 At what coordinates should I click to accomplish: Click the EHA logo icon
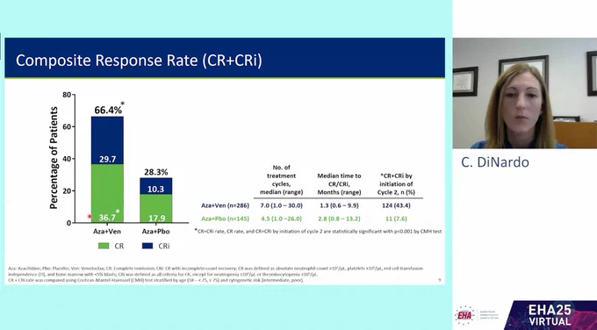click(464, 315)
